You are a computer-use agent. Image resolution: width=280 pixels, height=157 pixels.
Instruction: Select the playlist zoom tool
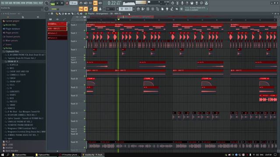pos(78,14)
